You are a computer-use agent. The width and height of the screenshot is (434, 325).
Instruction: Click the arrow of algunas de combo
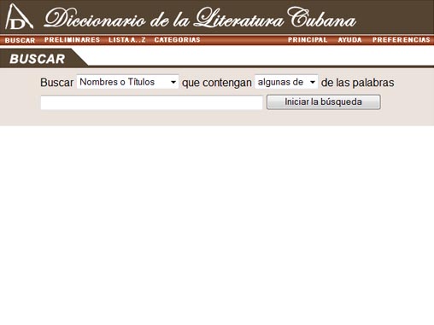click(x=313, y=82)
